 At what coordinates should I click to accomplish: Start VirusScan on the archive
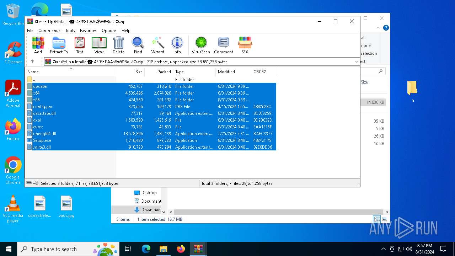coord(201,45)
